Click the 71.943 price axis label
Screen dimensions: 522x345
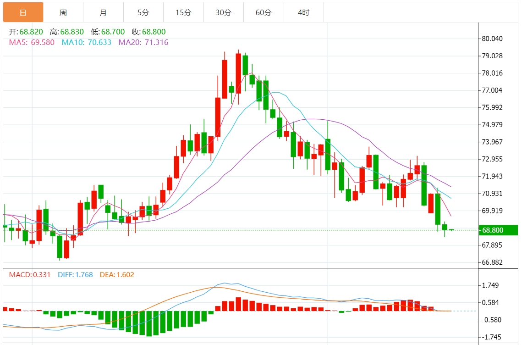coord(492,176)
